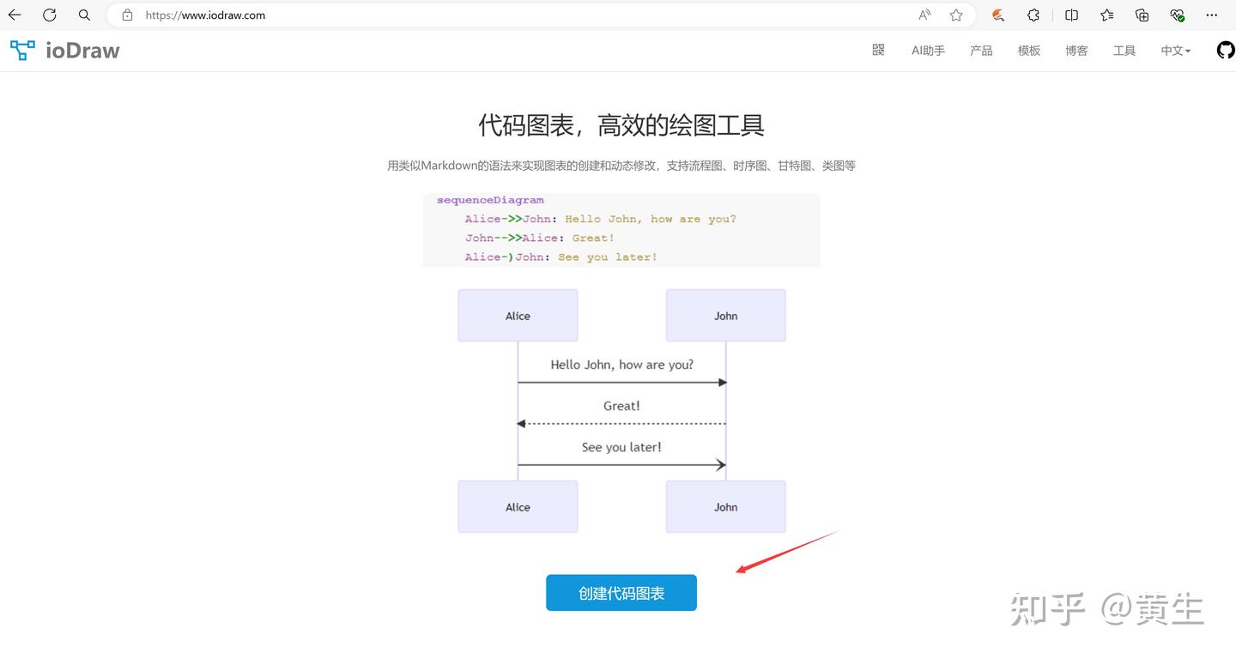Open Browser essentials heart icon
Screen dimensions: 1236x659
click(x=1177, y=15)
